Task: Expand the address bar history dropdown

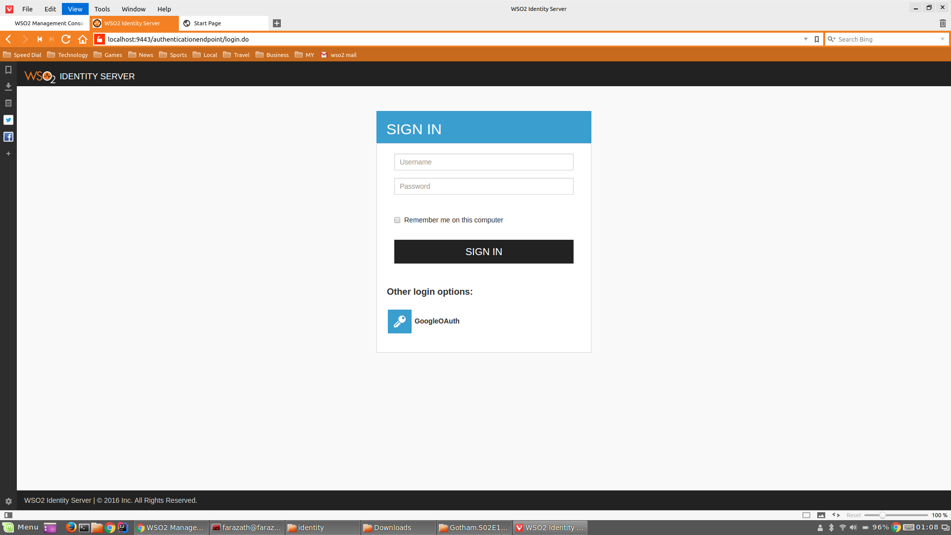Action: pos(806,39)
